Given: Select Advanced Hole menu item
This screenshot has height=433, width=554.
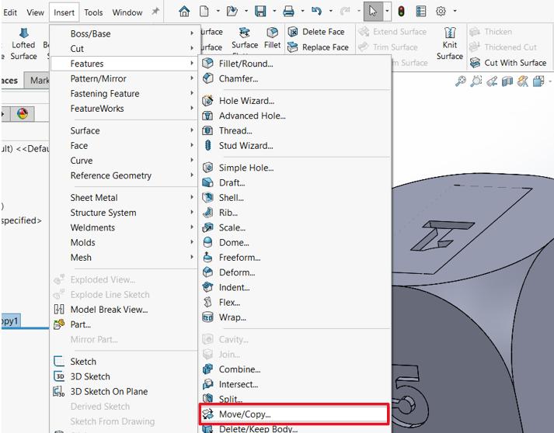Looking at the screenshot, I should click(x=295, y=116).
